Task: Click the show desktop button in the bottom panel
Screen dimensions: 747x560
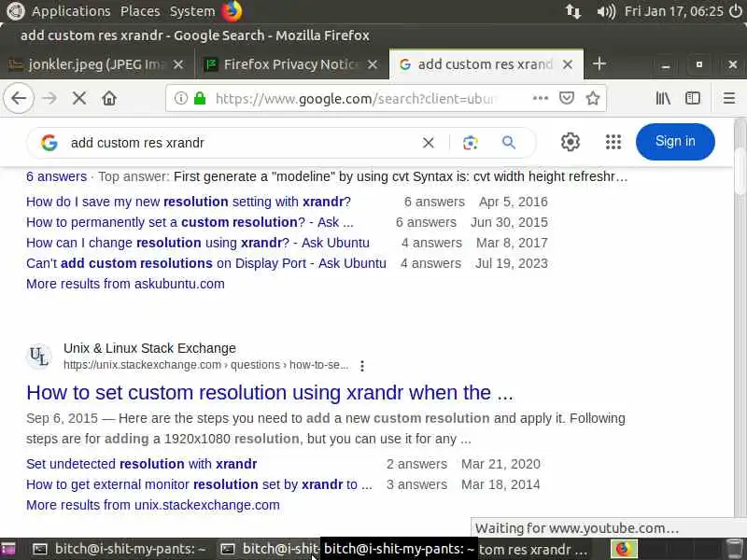Action: click(8, 549)
